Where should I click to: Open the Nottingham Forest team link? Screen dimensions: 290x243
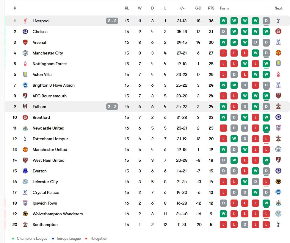[50, 64]
